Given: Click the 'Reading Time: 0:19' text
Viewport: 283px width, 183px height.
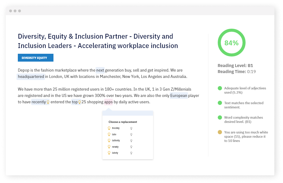Looking at the screenshot, I should point(236,72).
